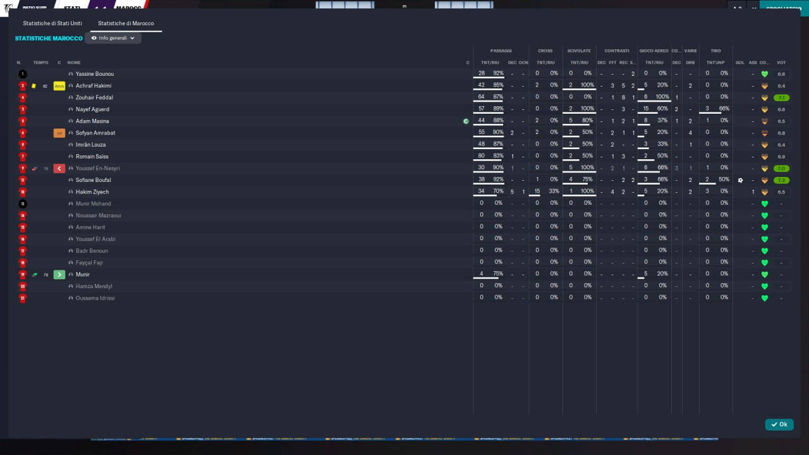This screenshot has width=809, height=455.
Task: Click the info icon beside Hakim Ziyech
Action: click(71, 192)
